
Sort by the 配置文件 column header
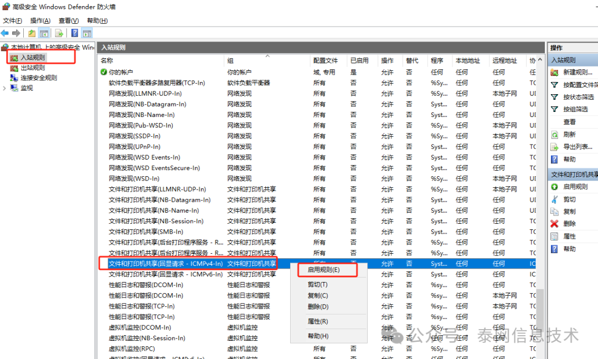point(326,60)
